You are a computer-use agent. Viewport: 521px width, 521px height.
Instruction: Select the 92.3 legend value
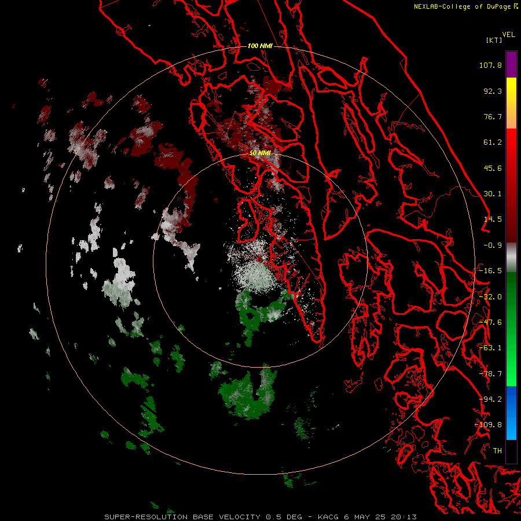click(493, 91)
